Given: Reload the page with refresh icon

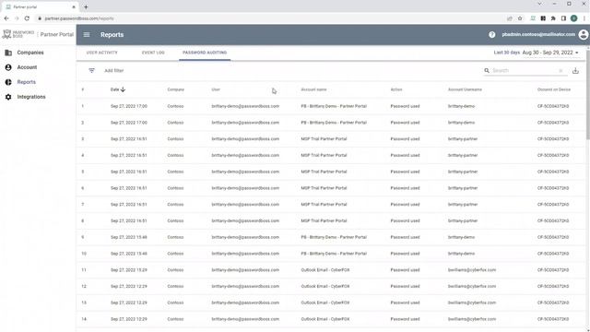Looking at the screenshot, I should tap(27, 18).
